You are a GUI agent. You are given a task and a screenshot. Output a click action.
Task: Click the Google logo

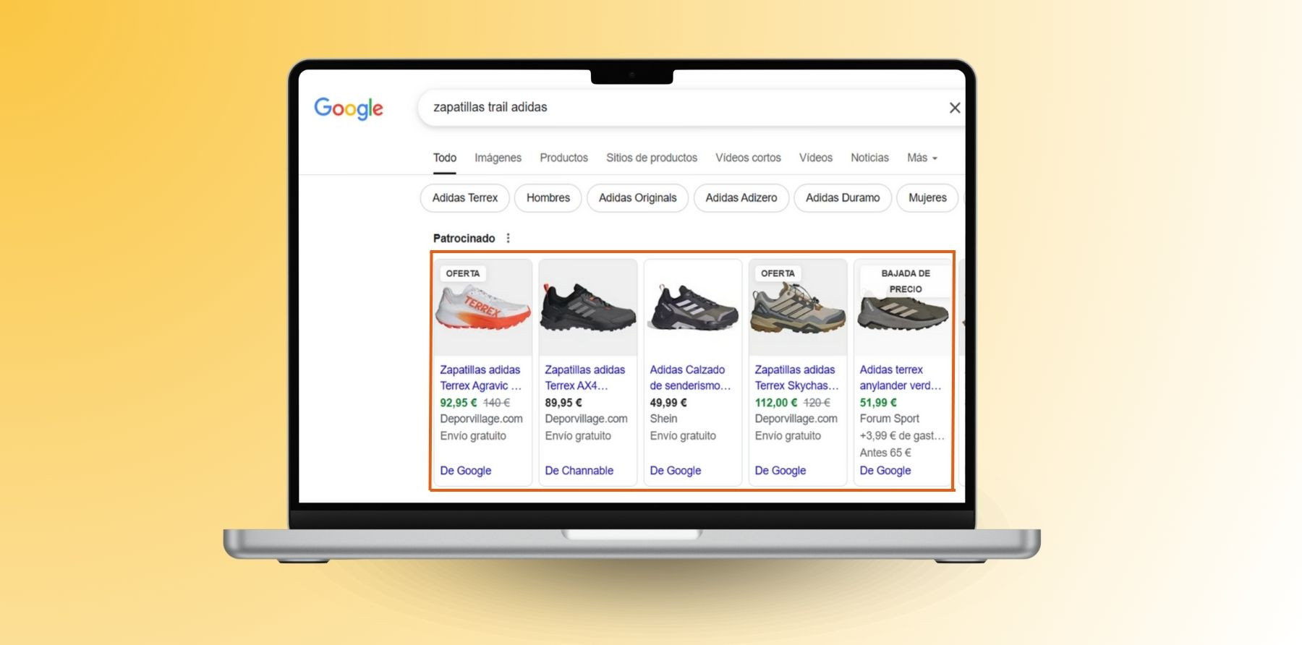[349, 108]
